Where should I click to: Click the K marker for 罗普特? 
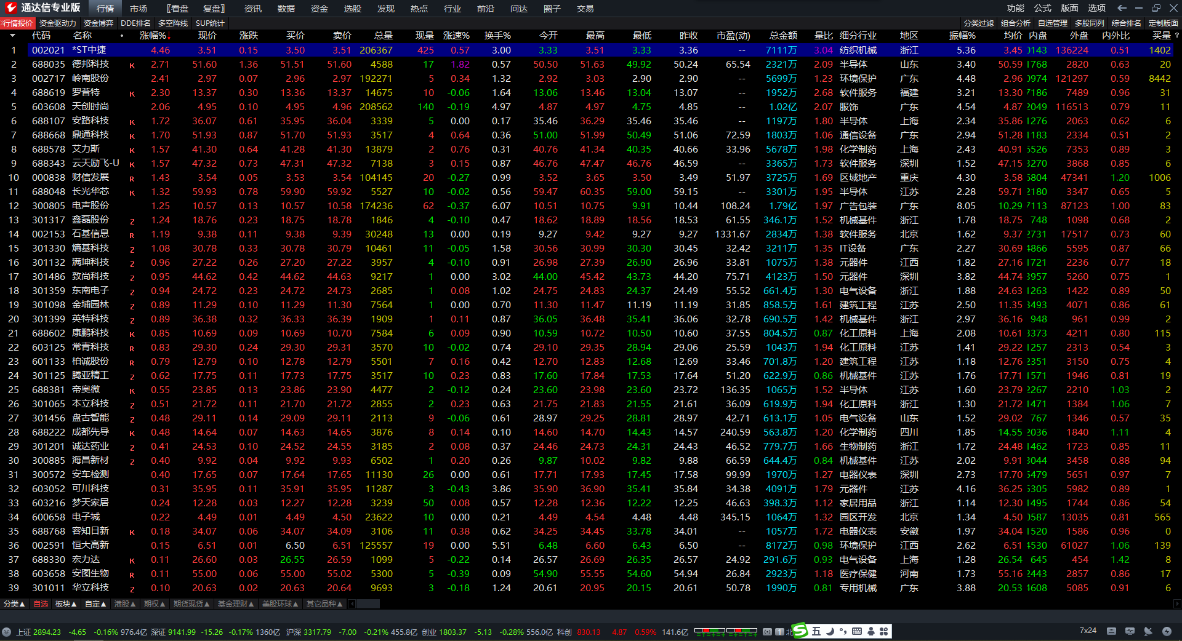pyautogui.click(x=132, y=94)
